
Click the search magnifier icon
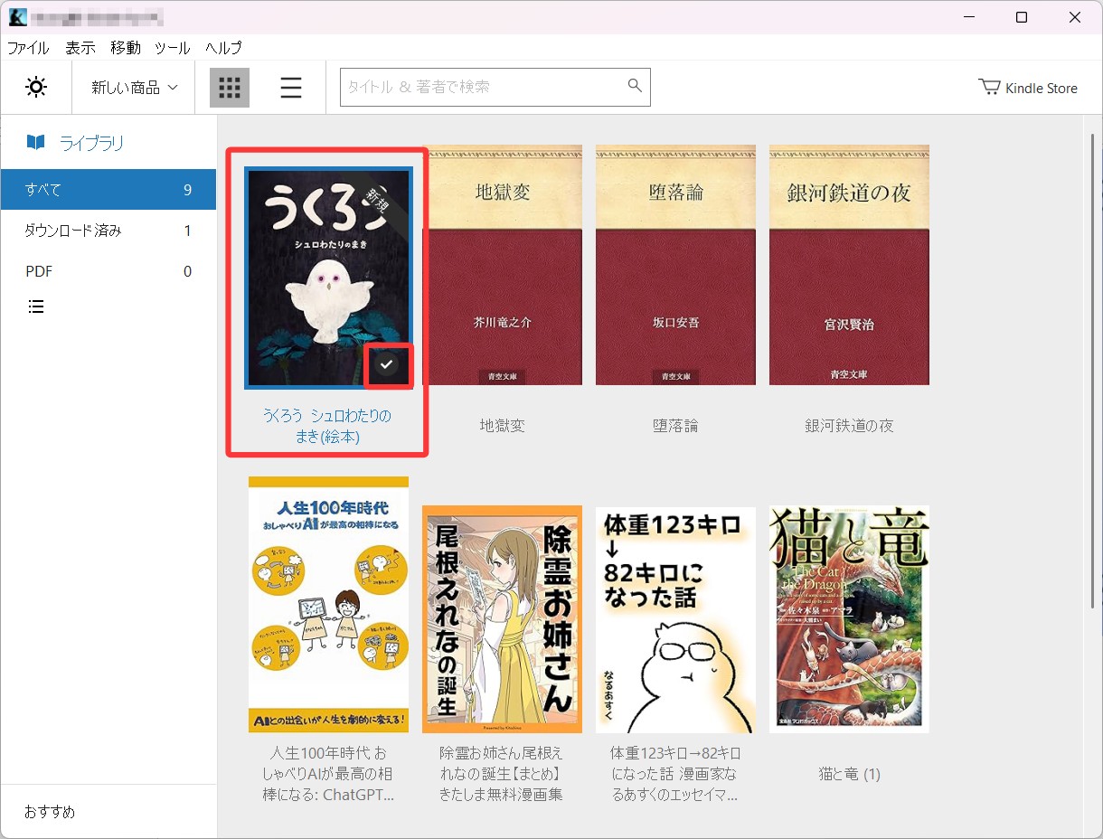[x=635, y=86]
